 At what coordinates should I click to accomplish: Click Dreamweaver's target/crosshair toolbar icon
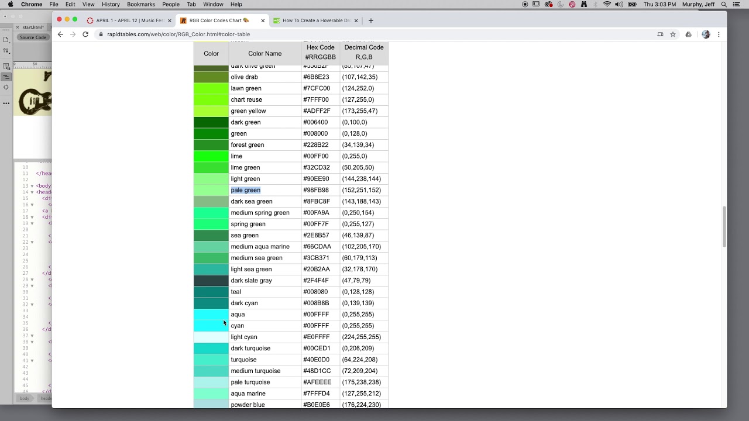click(x=6, y=87)
